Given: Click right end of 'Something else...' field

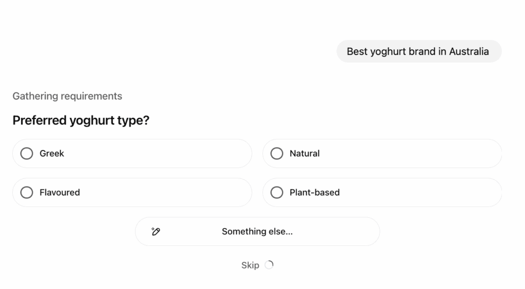Looking at the screenshot, I should point(354,232).
